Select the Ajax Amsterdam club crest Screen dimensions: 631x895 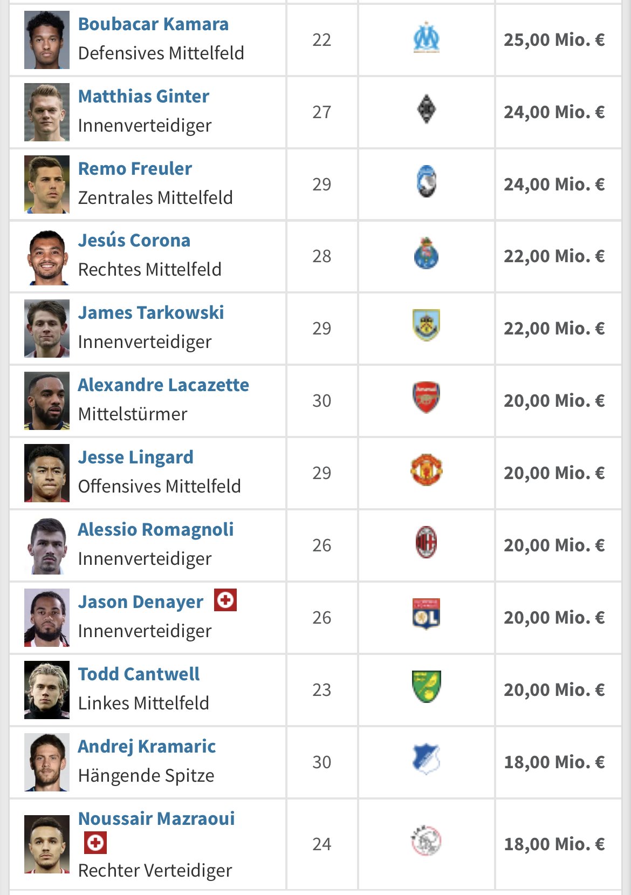[x=426, y=841]
